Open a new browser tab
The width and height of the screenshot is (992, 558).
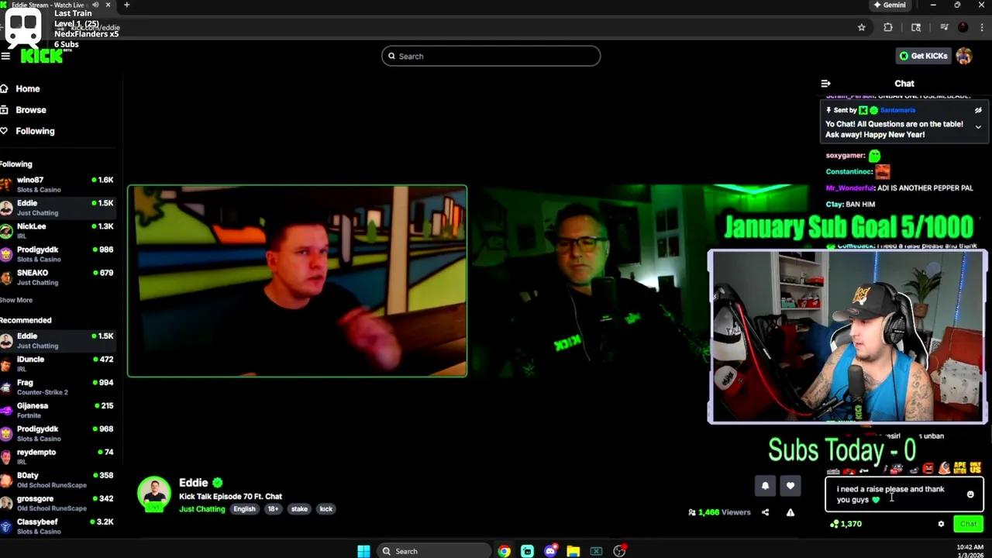pyautogui.click(x=126, y=5)
